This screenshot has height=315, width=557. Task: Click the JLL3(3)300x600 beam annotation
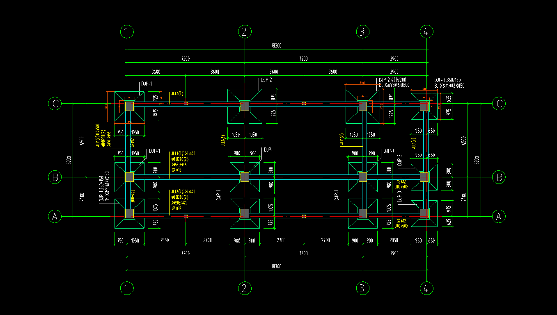183,154
